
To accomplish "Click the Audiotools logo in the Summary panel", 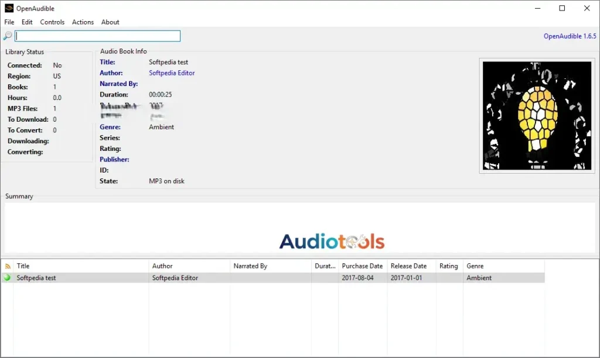I will click(332, 240).
